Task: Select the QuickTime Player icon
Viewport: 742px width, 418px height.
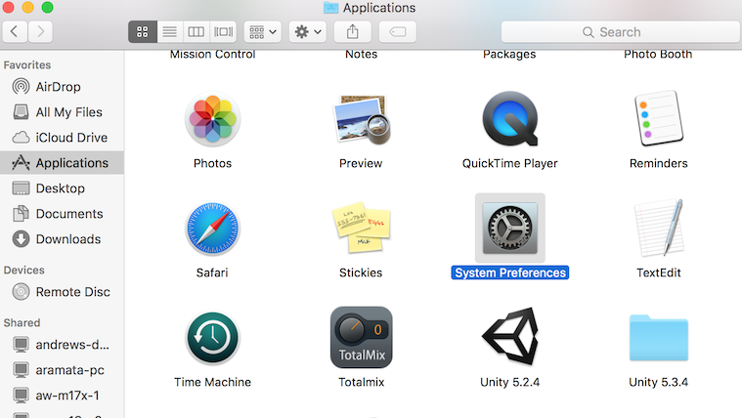Action: (510, 119)
